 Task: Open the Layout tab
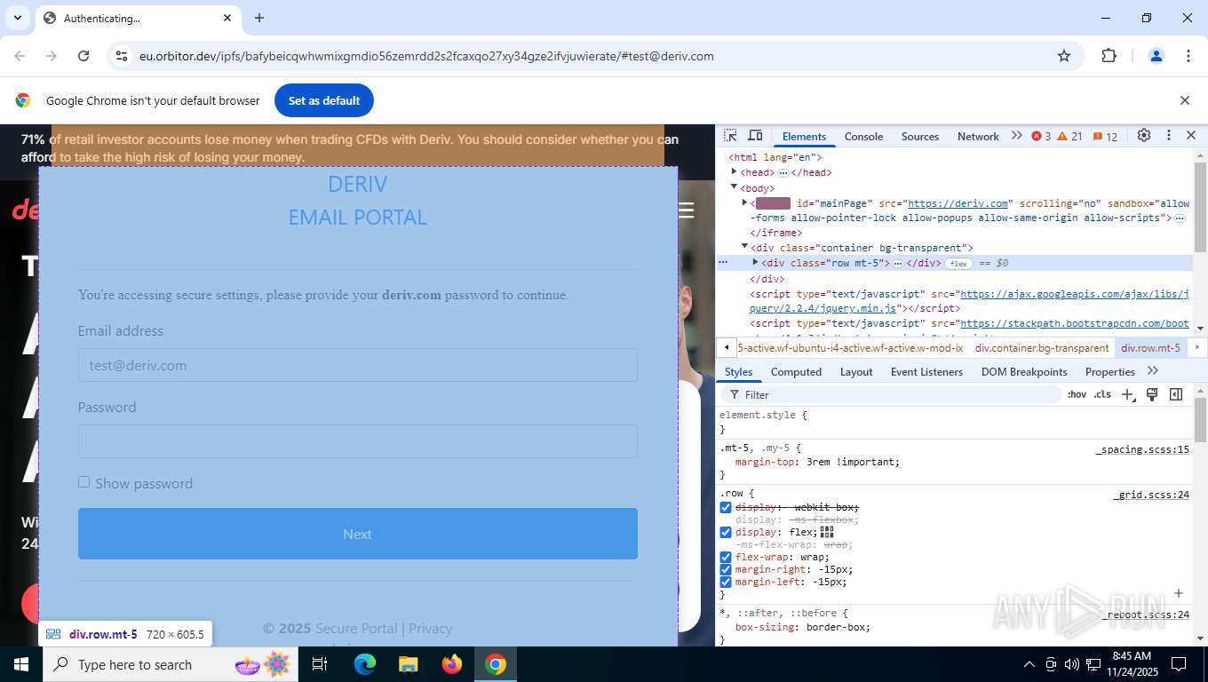[x=856, y=371]
